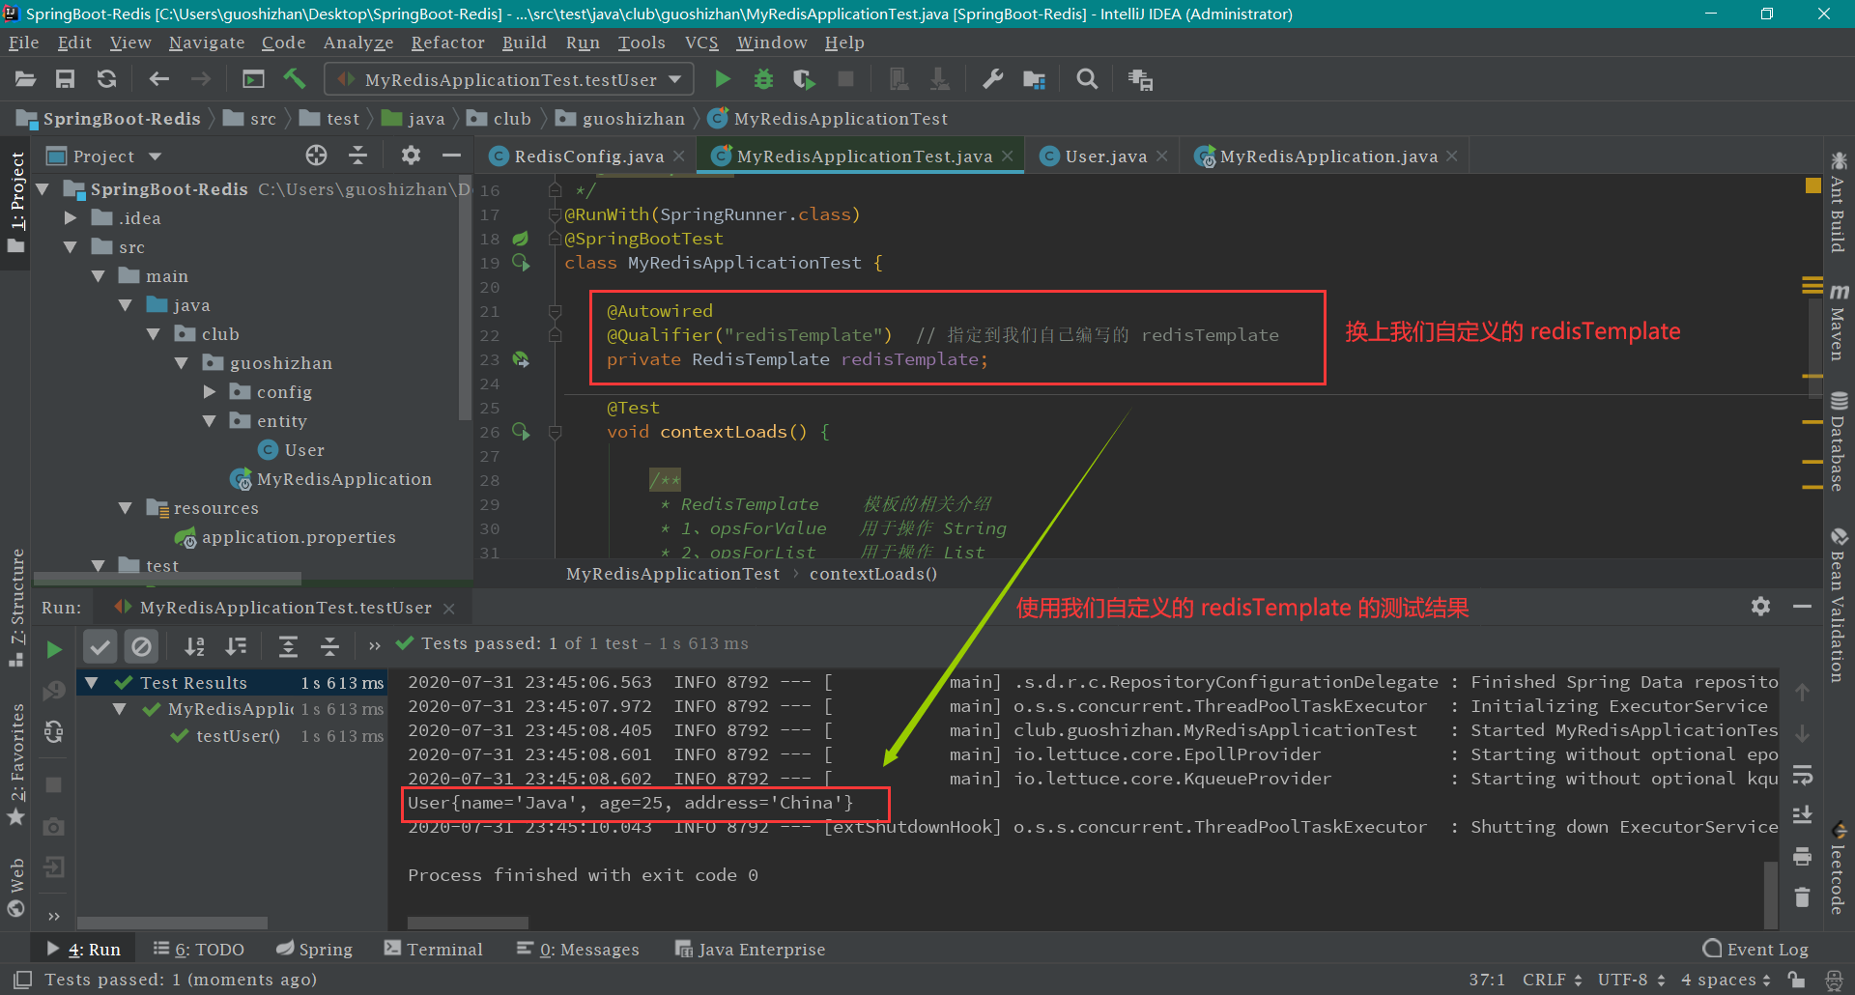Toggle soft-wrap in console output

coord(1802,775)
